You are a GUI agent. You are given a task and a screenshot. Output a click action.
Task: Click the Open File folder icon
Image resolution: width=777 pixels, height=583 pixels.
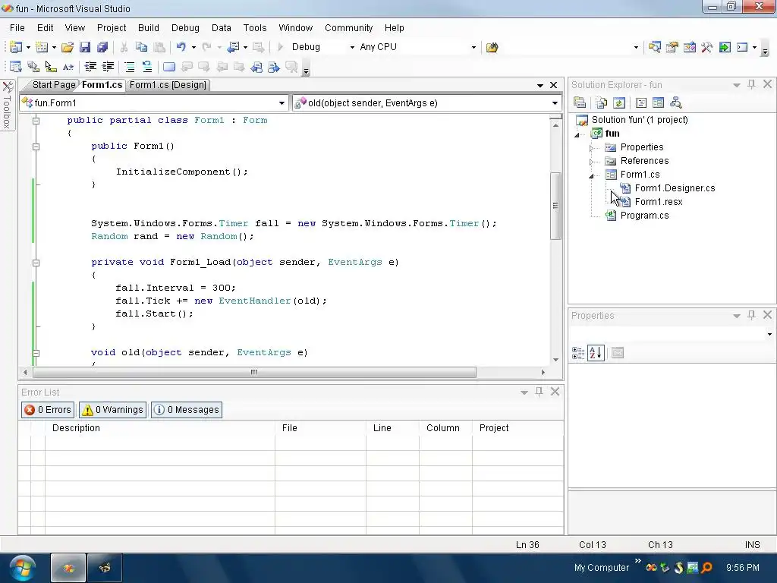click(x=68, y=47)
